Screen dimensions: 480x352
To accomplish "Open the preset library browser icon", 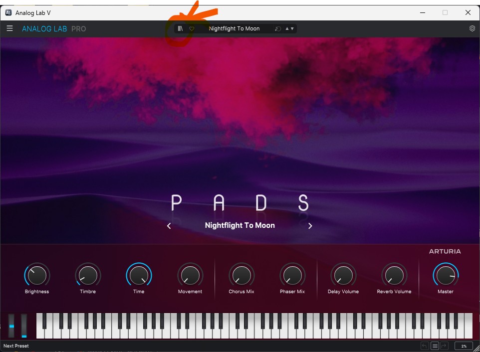I will click(180, 28).
